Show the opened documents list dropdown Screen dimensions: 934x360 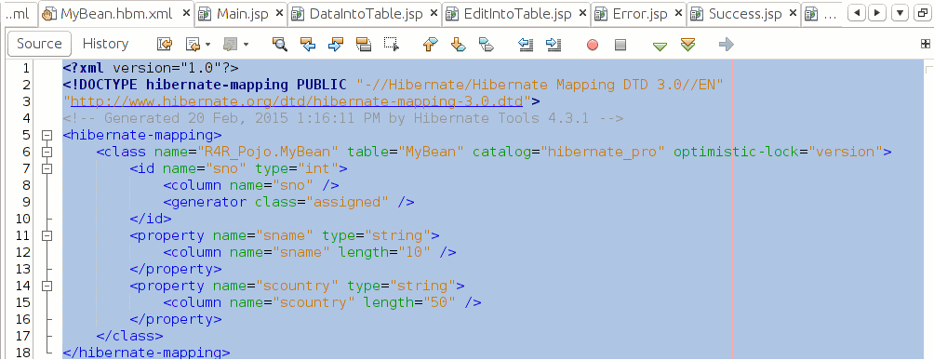[901, 13]
